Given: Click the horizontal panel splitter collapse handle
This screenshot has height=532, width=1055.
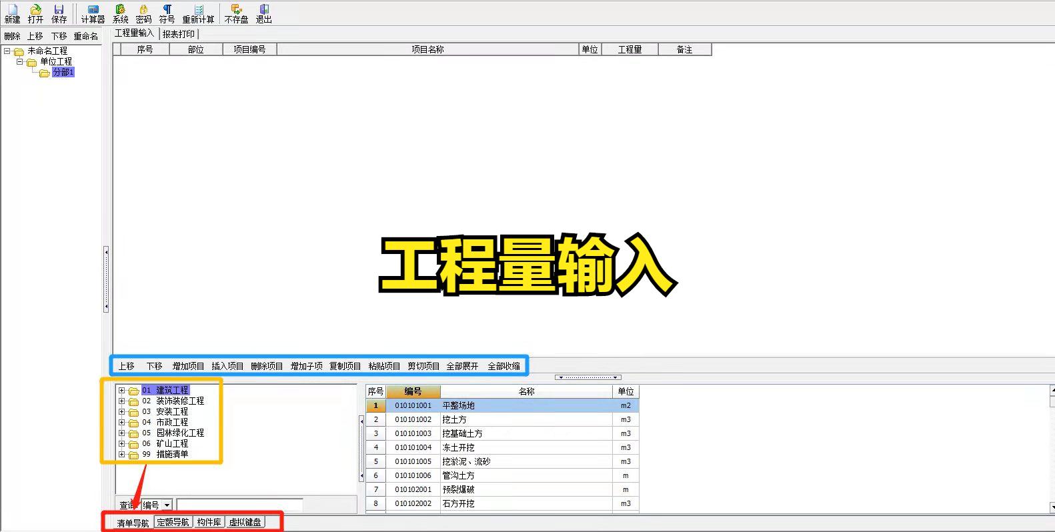Looking at the screenshot, I should coord(588,377).
